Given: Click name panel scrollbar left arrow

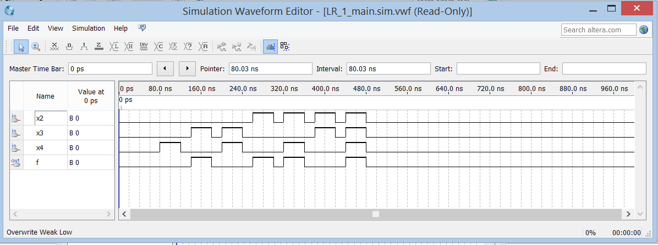Looking at the screenshot, I should (x=15, y=214).
